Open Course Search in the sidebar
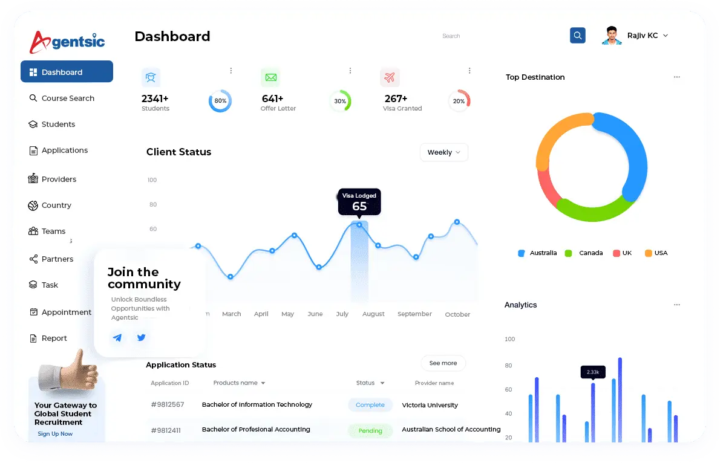This screenshot has height=466, width=726. coord(67,98)
